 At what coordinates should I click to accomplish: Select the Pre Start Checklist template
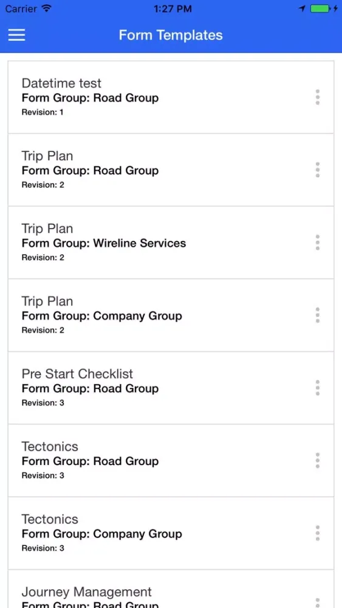click(171, 388)
